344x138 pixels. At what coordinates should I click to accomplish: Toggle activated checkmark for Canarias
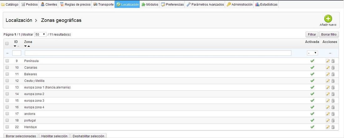[312, 67]
